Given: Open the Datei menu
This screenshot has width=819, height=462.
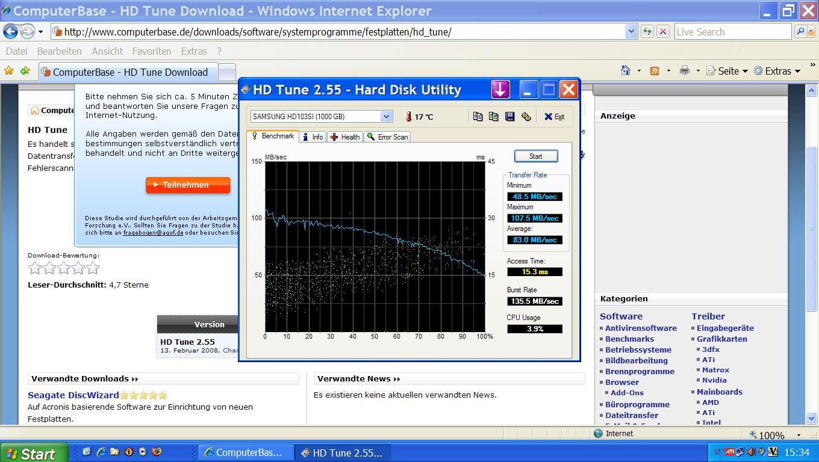Looking at the screenshot, I should [x=16, y=52].
